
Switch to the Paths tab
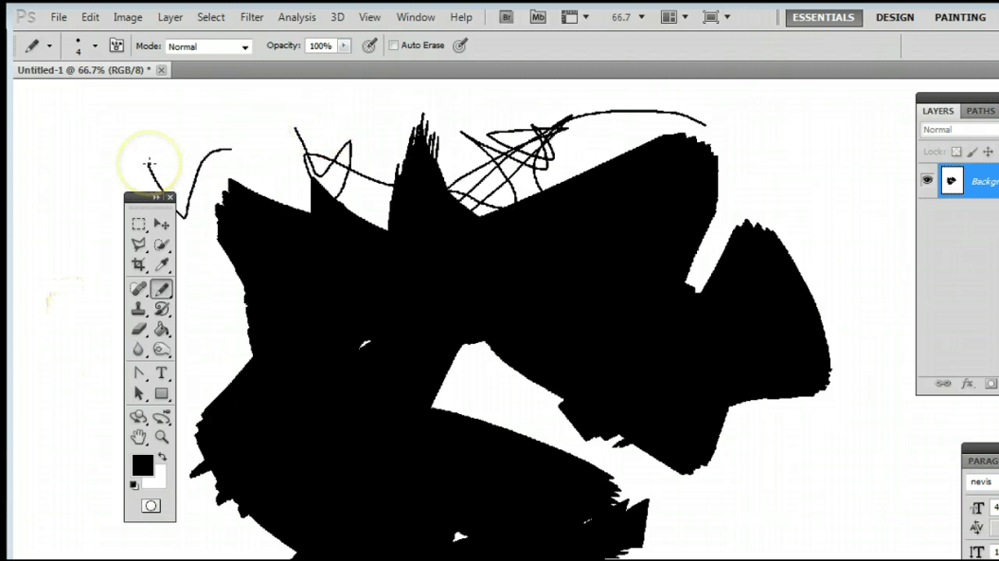(x=980, y=111)
